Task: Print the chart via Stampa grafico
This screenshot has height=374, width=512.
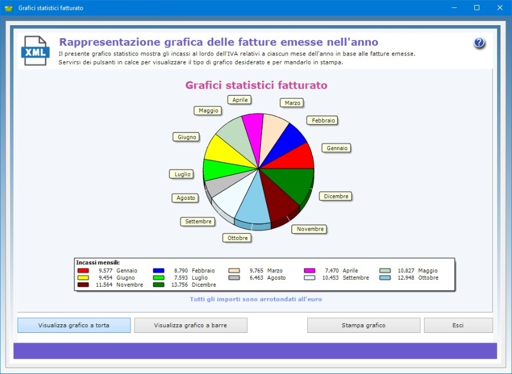Action: pos(364,325)
